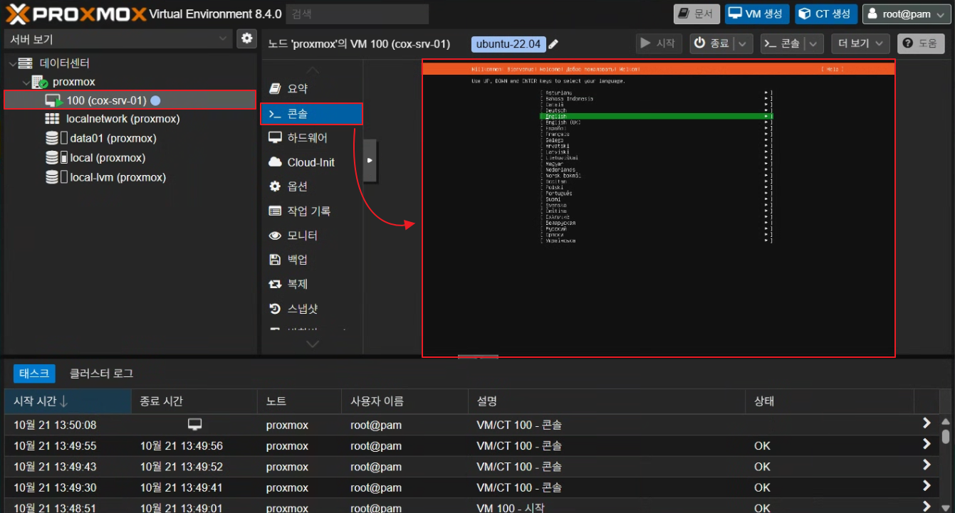Edit the ubuntu-22.04 tag pencil icon
The image size is (955, 513).
pyautogui.click(x=553, y=44)
